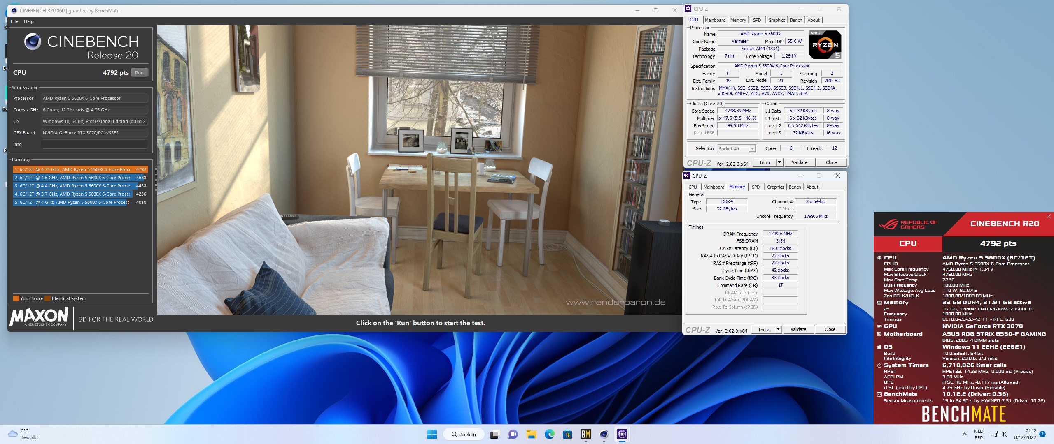Open SPD tab in lower CPU-Z window
This screenshot has width=1054, height=444.
pos(756,187)
